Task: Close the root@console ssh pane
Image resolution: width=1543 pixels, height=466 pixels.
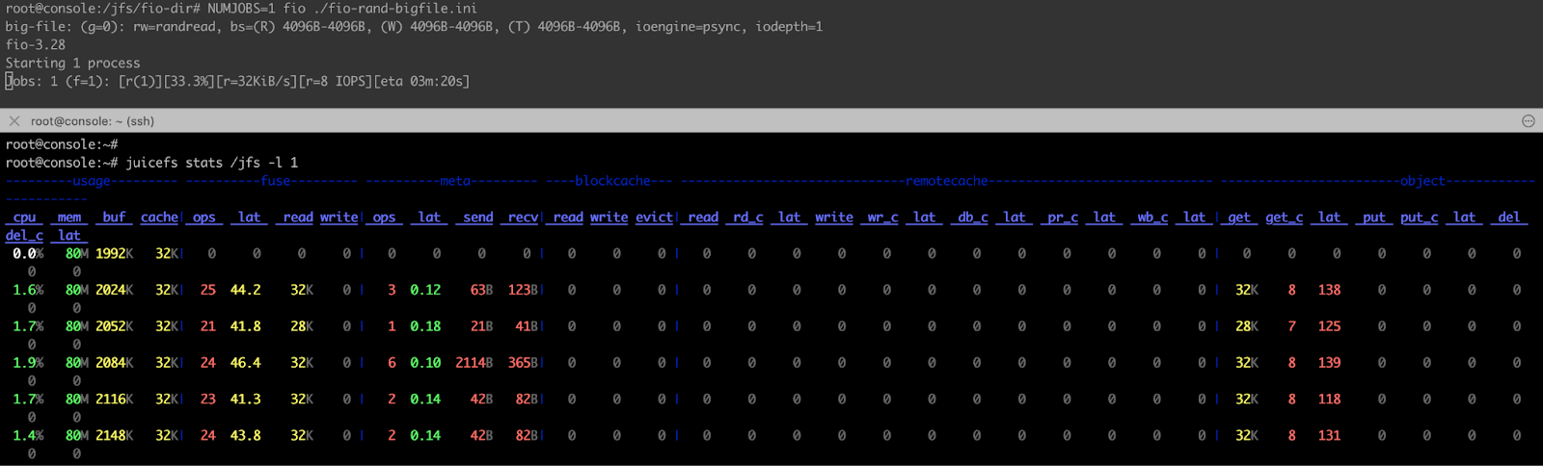Action: pos(14,121)
